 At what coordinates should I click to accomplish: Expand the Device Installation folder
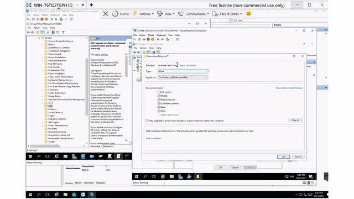43,57
